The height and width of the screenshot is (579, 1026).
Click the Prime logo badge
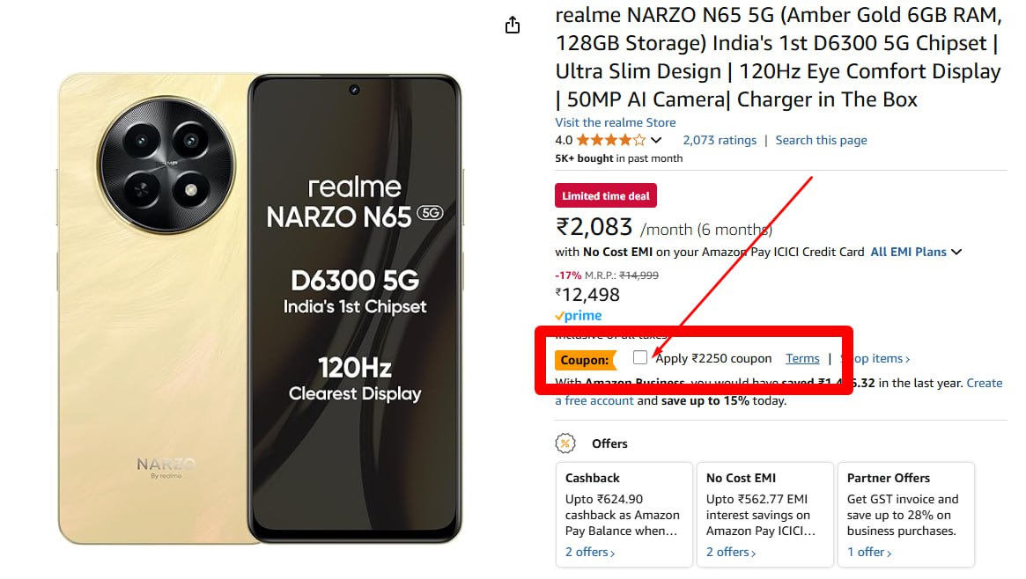(579, 316)
